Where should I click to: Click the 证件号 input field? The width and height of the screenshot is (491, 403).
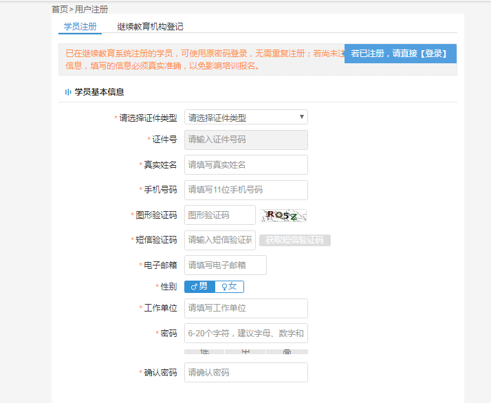[x=245, y=140]
